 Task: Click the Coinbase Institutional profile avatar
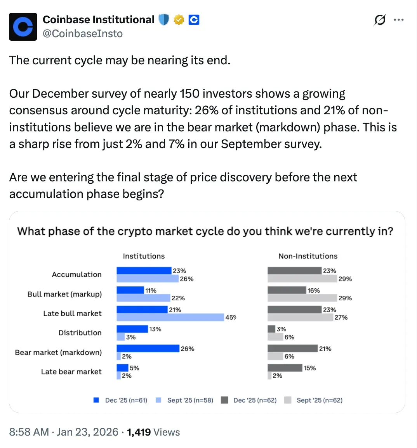click(x=23, y=27)
